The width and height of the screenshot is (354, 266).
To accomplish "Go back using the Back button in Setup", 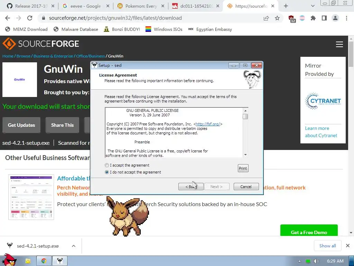I will click(191, 187).
